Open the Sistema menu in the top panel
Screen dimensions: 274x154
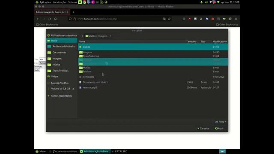click(72, 2)
